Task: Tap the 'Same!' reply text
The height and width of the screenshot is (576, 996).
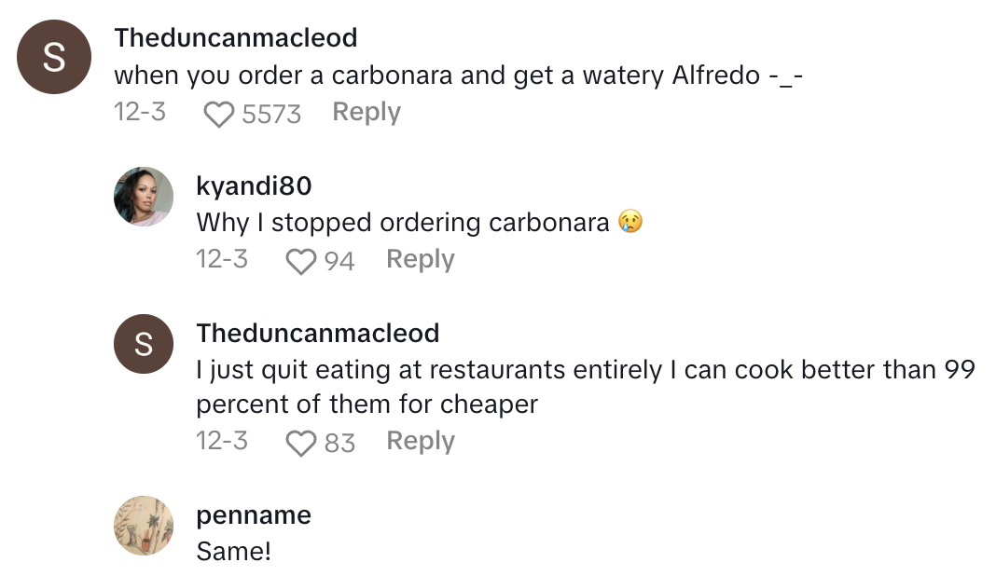Action: pyautogui.click(x=232, y=551)
